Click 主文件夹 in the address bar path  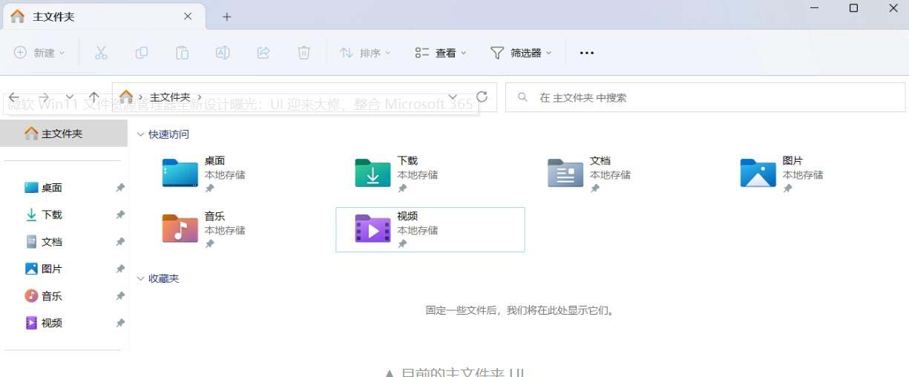[x=170, y=97]
